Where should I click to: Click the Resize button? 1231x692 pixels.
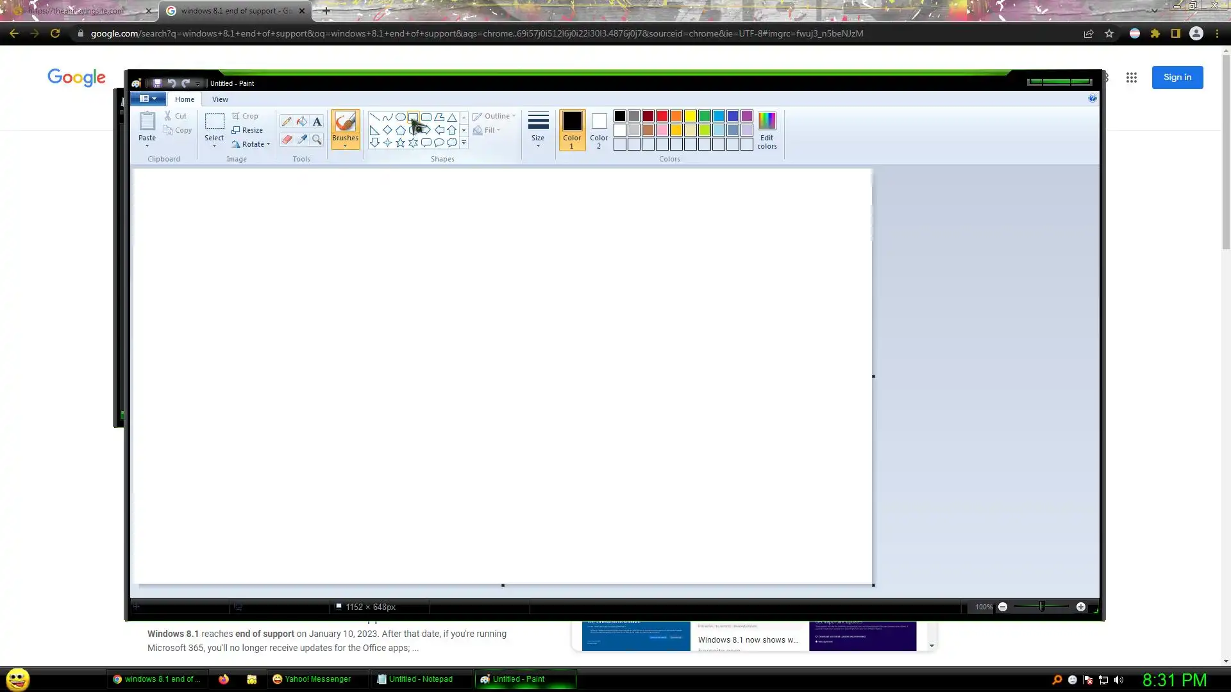[x=247, y=130]
